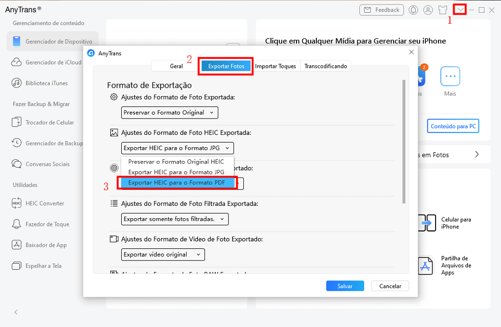
Task: Open the Preservar o Formato Original dropdown
Action: (x=169, y=112)
